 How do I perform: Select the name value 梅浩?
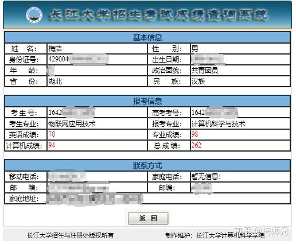[55, 48]
